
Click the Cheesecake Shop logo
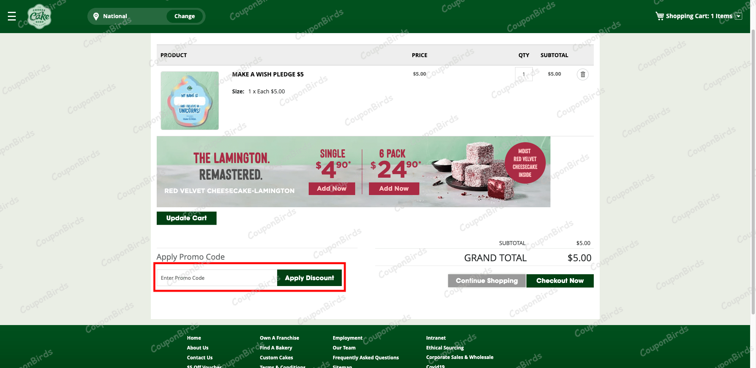pos(39,17)
